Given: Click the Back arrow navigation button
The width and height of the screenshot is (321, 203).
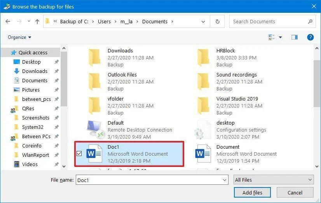Looking at the screenshot, I should (x=8, y=22).
